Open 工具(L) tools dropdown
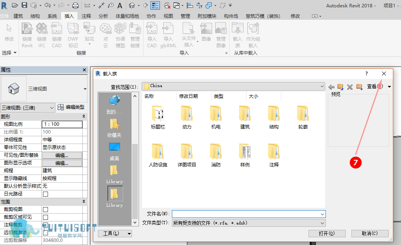The width and height of the screenshot is (401, 245). pyautogui.click(x=115, y=233)
